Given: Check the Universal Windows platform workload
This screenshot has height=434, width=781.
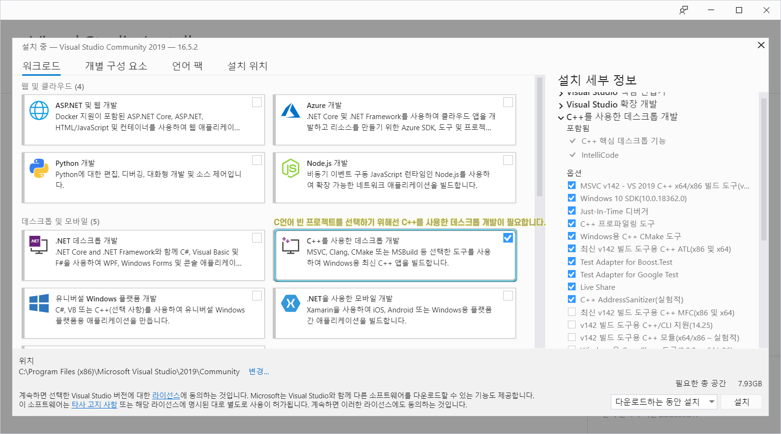Looking at the screenshot, I should pos(257,296).
